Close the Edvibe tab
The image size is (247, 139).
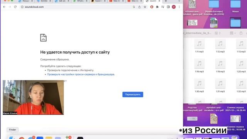pyautogui.click(x=50, y=1)
